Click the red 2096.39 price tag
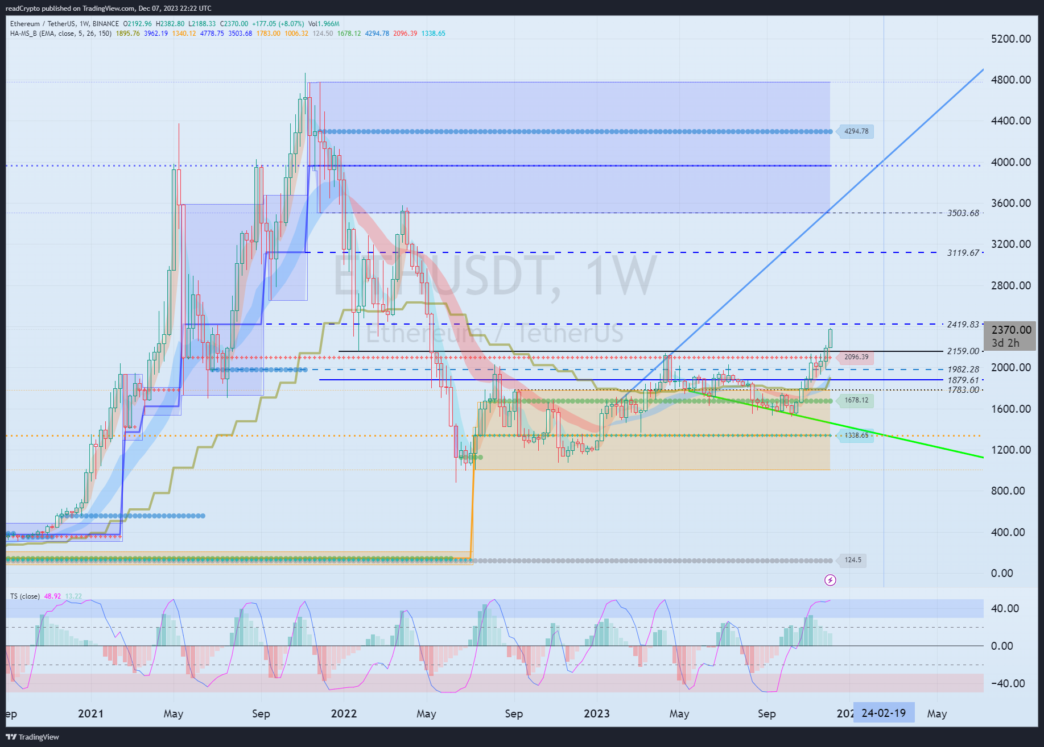 tap(856, 357)
